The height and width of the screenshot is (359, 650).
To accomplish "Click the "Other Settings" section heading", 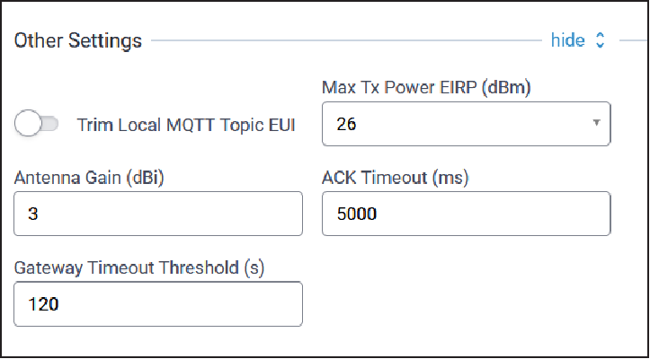I will click(78, 41).
